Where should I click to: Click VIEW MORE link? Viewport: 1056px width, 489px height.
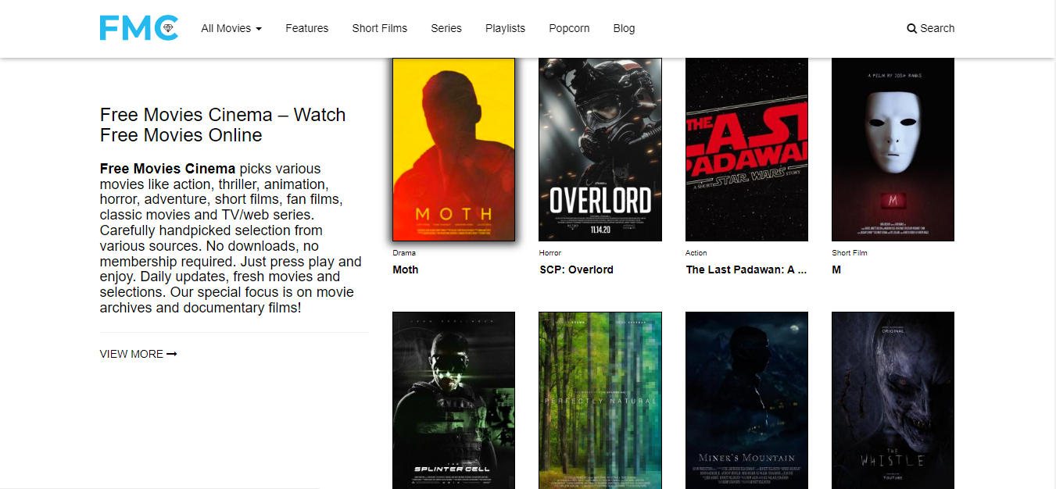point(138,354)
